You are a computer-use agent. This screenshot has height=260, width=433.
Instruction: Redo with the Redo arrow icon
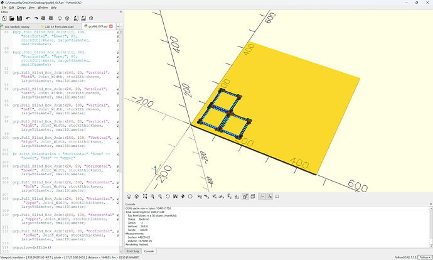[x=36, y=18]
